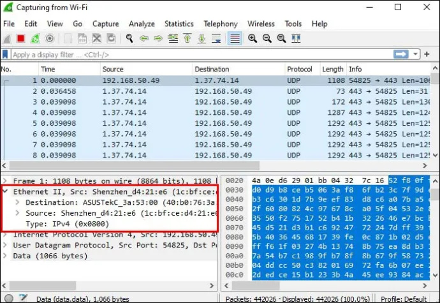Collapse the Ethernet II tree node
Viewport: 440px width, 303px height.
point(5,191)
